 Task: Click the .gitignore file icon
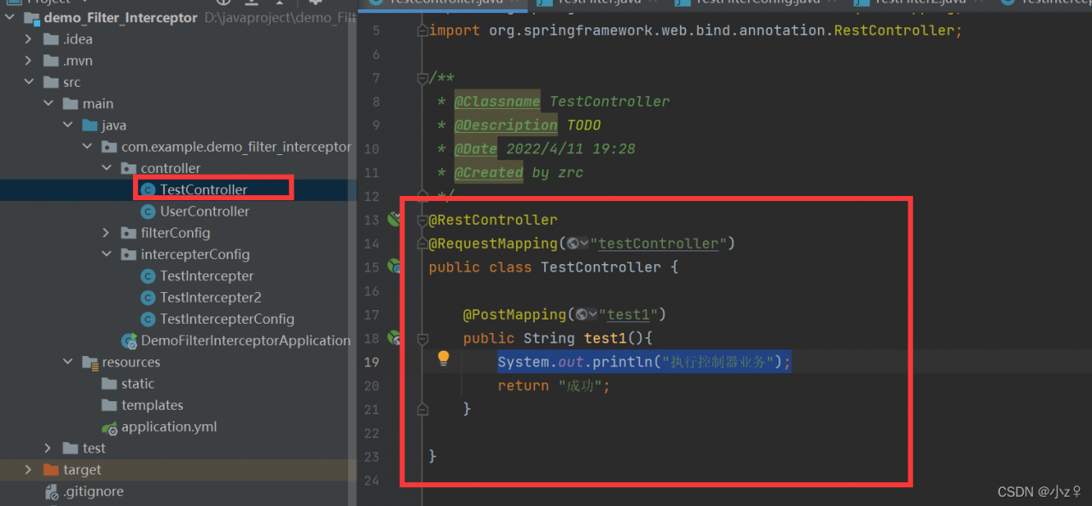pyautogui.click(x=52, y=492)
